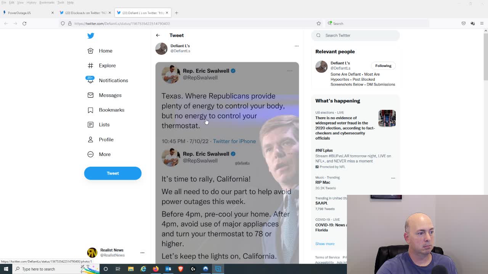The image size is (488, 274).
Task: Open Profile in the sidebar
Action: 101,139
